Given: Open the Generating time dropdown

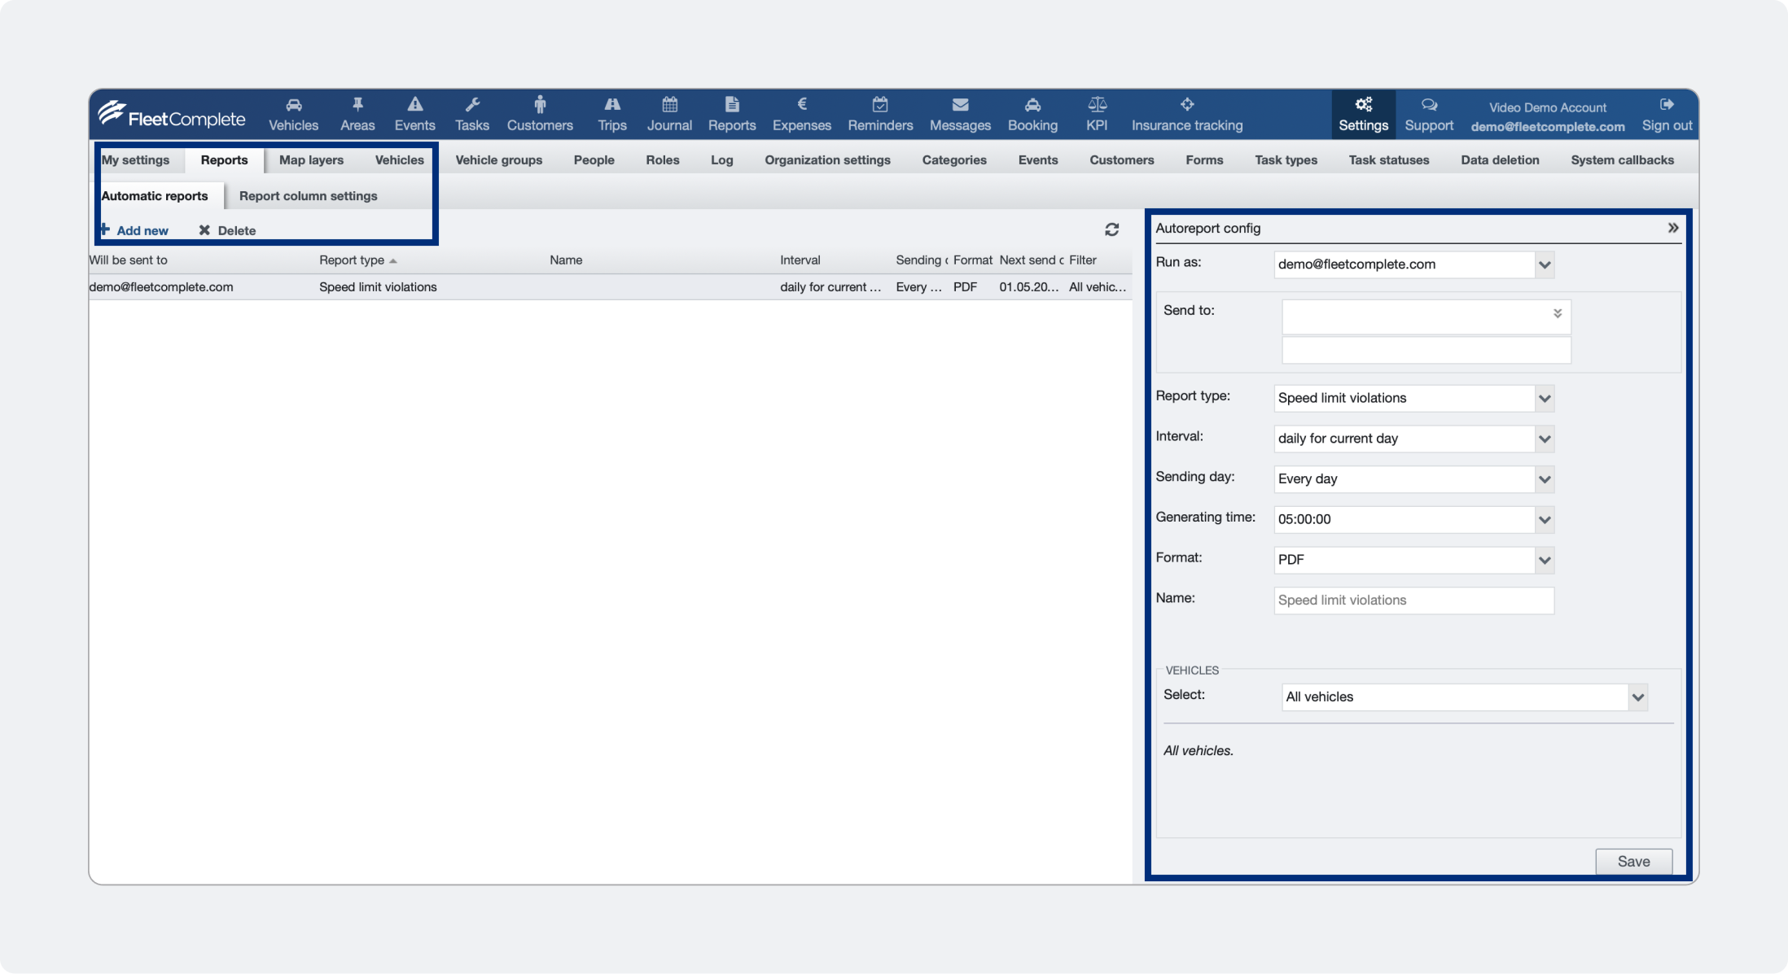Looking at the screenshot, I should pyautogui.click(x=1545, y=520).
